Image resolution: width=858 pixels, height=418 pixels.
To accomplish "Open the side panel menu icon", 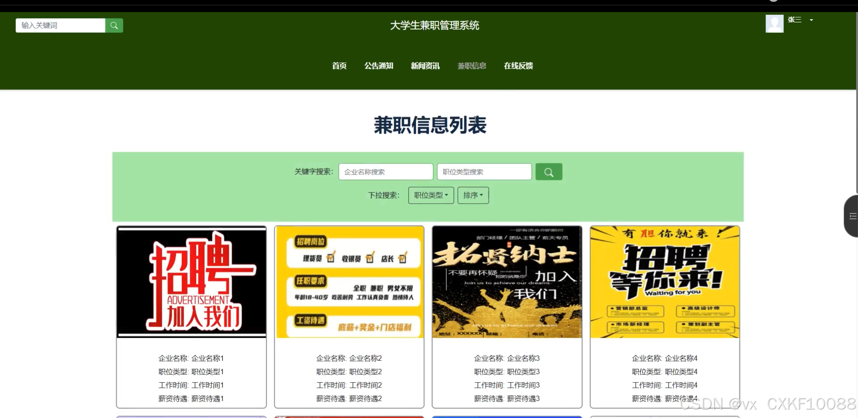I will click(852, 216).
